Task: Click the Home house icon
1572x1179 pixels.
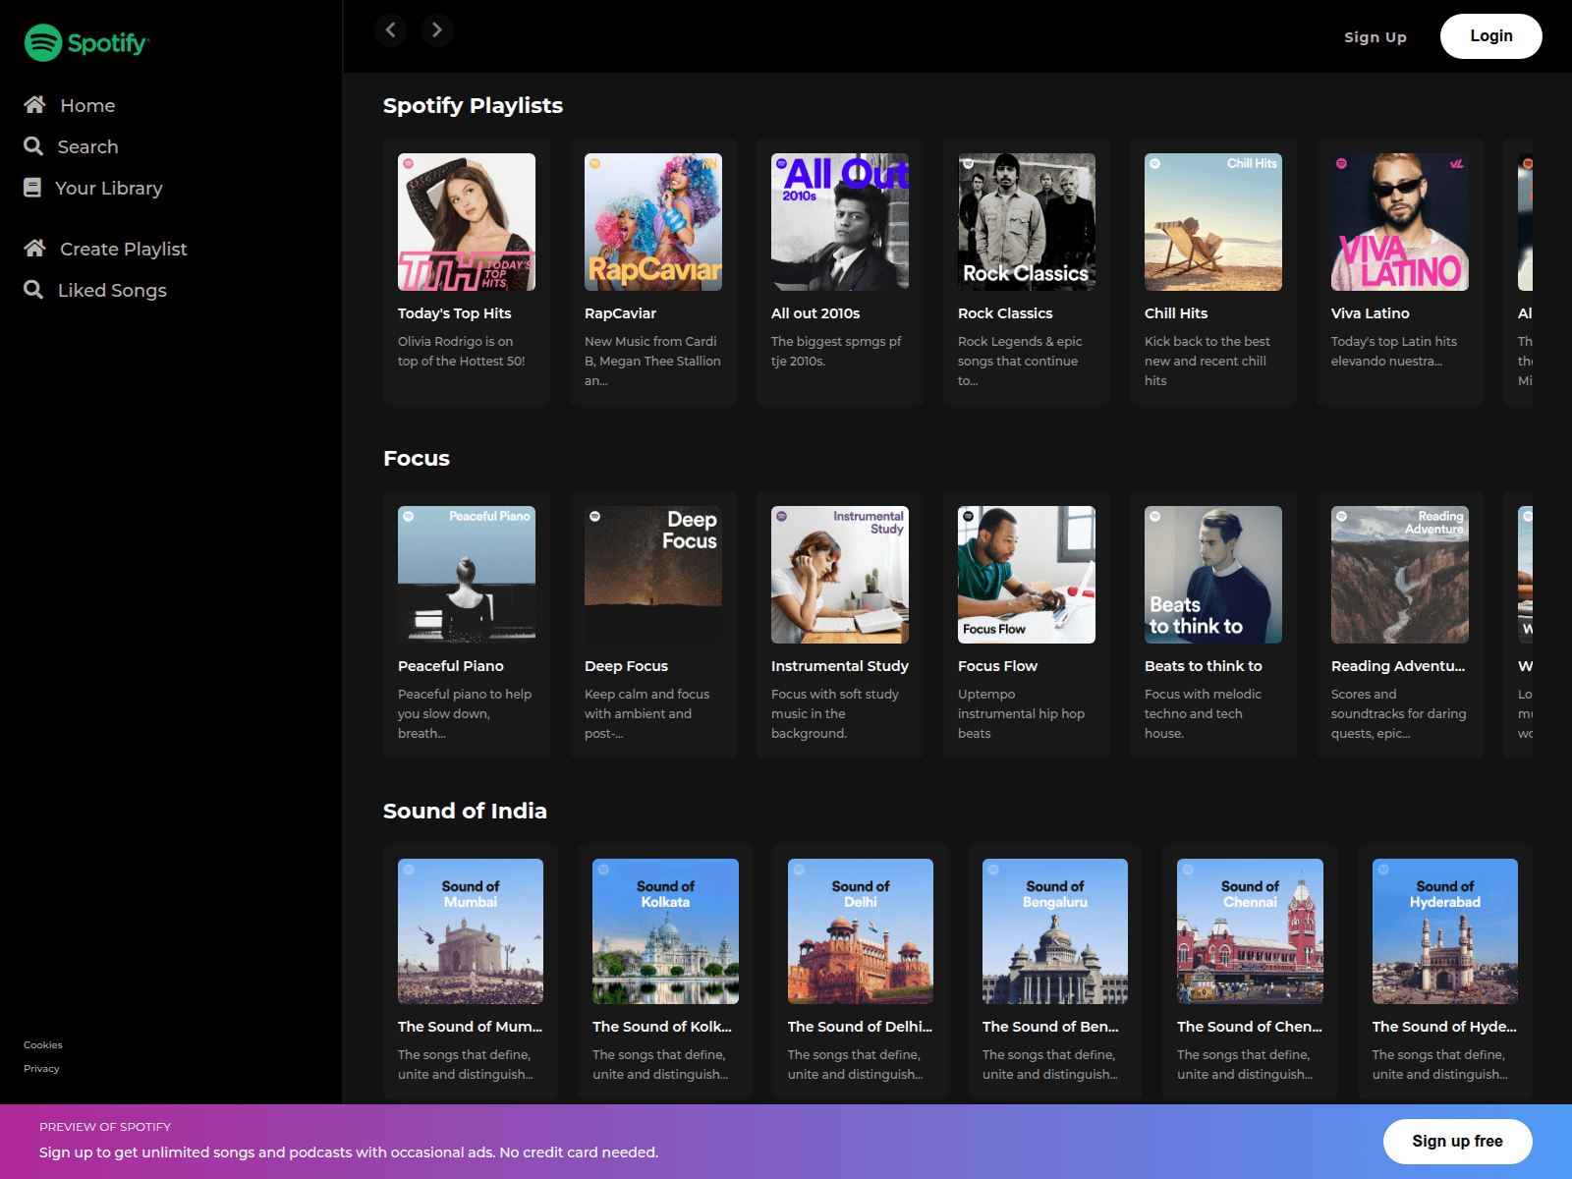Action: pyautogui.click(x=34, y=104)
